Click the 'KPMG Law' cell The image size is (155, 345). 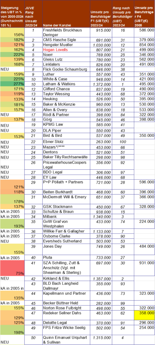pos(66,125)
